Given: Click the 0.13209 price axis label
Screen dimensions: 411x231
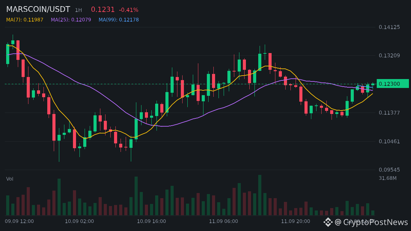Looking at the screenshot, I should pyautogui.click(x=389, y=55).
